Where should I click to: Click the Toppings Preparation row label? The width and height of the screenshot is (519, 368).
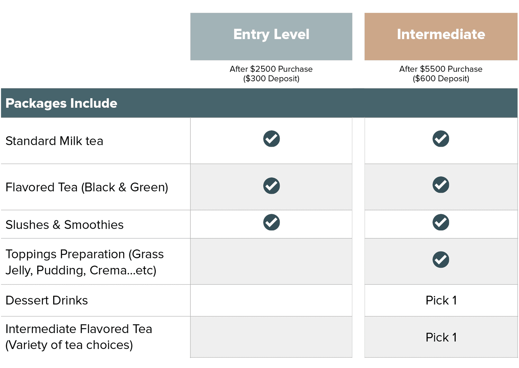(84, 262)
